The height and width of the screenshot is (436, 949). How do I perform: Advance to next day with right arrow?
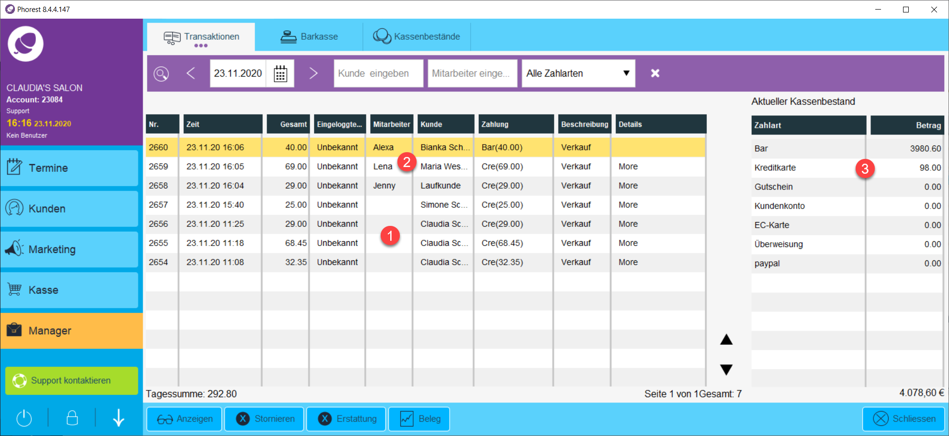pos(313,73)
